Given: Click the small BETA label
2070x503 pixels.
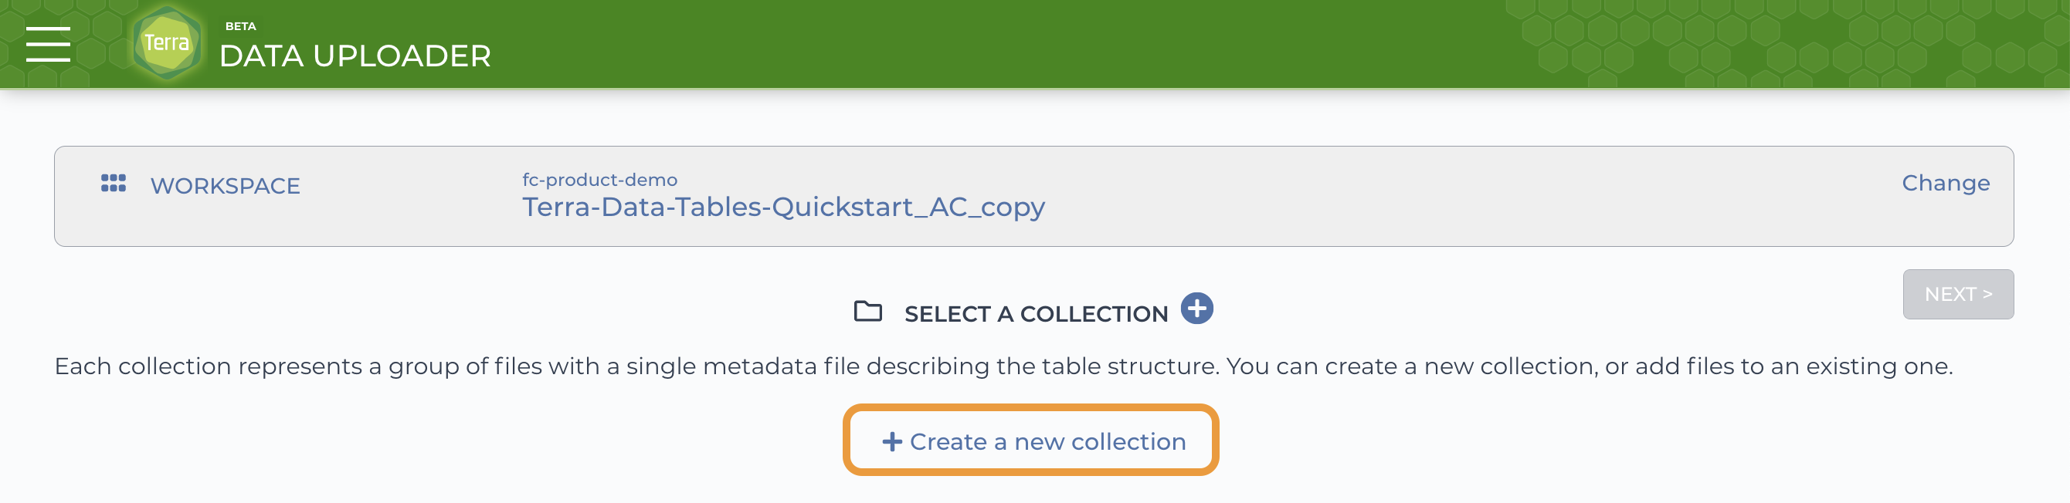Looking at the screenshot, I should click(x=240, y=26).
